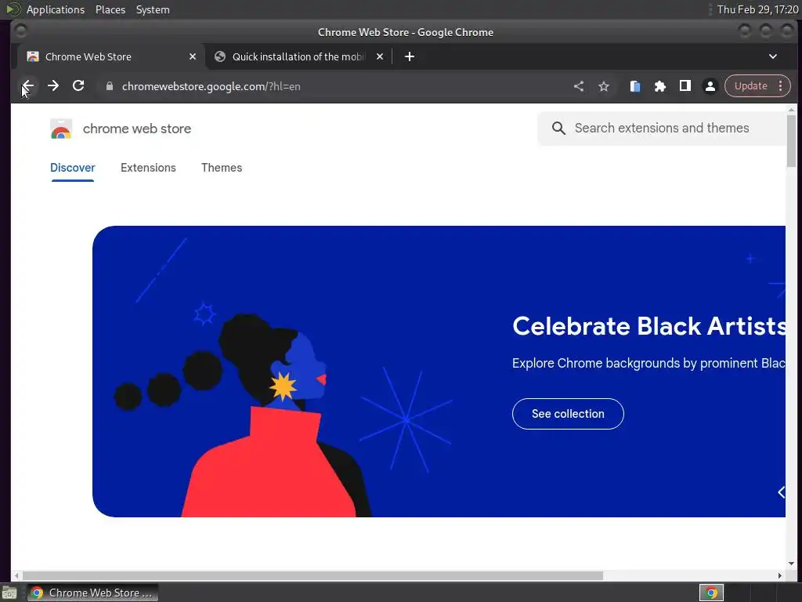The height and width of the screenshot is (602, 802).
Task: Click the vertical scrollbar thumb
Action: 791,141
